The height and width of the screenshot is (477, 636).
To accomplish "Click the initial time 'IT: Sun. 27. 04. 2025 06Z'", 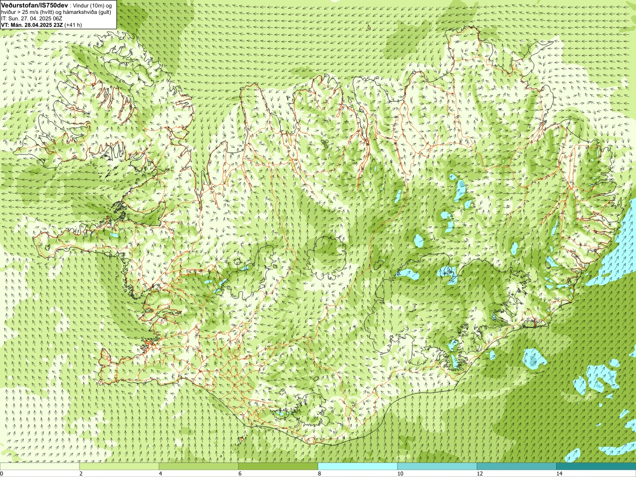I will (32, 18).
